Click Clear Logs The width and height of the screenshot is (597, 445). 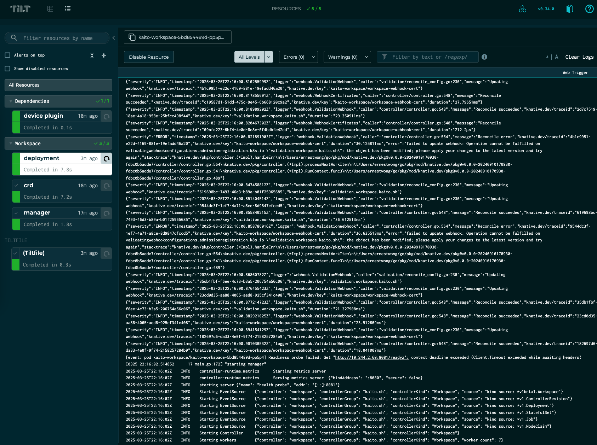pos(579,57)
